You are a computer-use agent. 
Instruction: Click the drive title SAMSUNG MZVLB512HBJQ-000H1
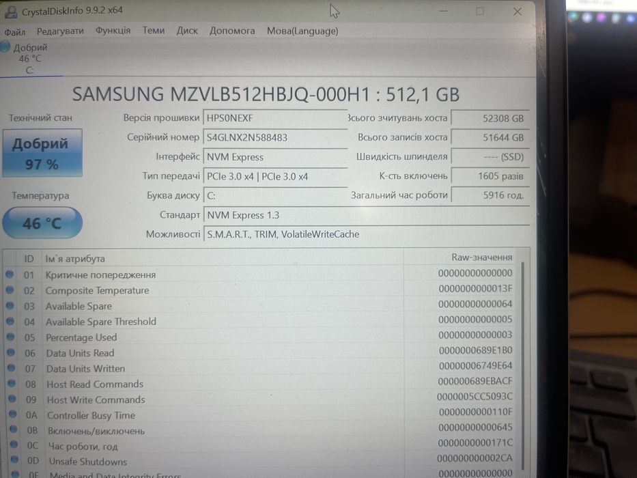click(x=221, y=94)
